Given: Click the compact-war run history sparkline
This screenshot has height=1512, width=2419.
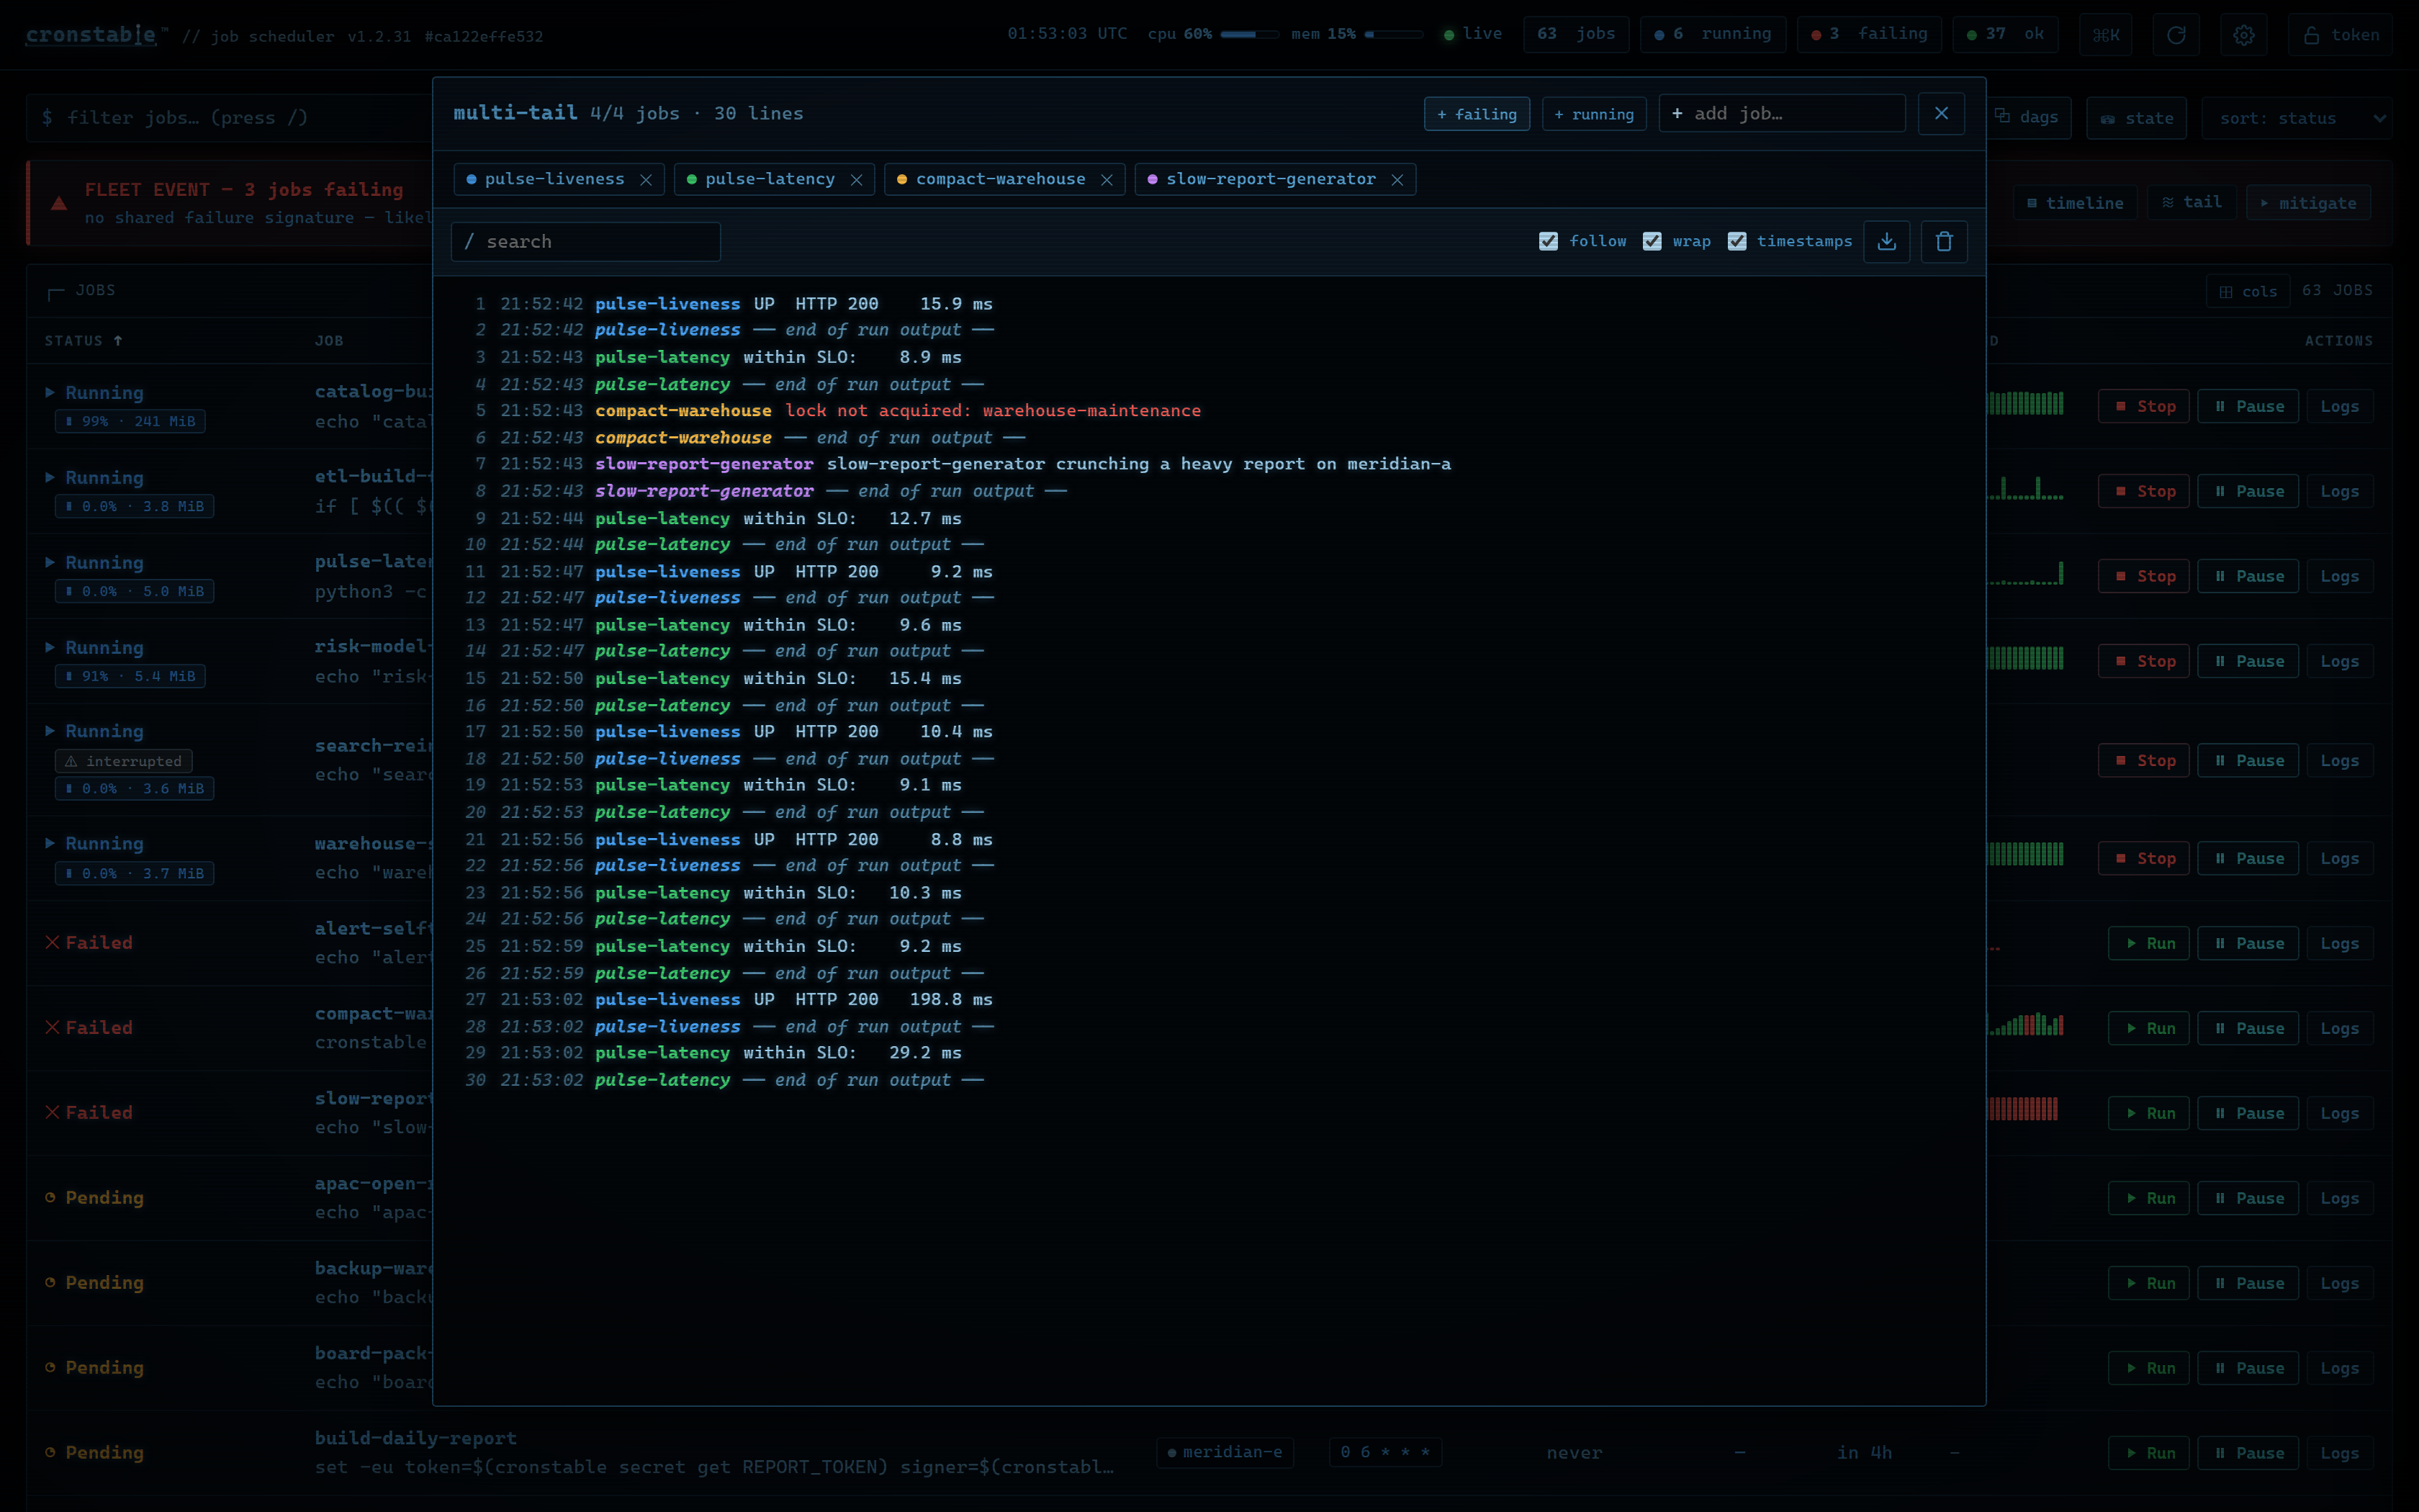Looking at the screenshot, I should click(x=2025, y=1024).
